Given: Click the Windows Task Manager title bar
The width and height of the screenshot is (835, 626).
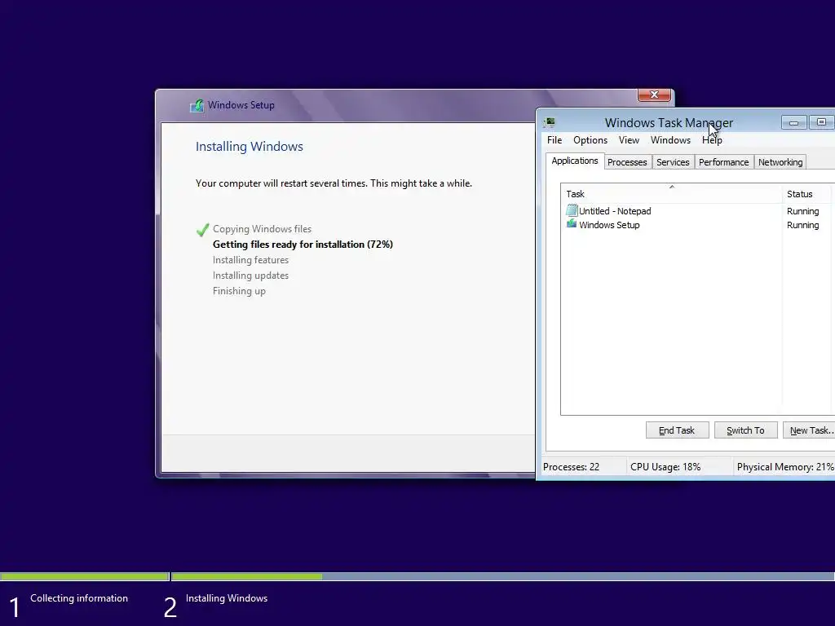Looking at the screenshot, I should point(669,122).
